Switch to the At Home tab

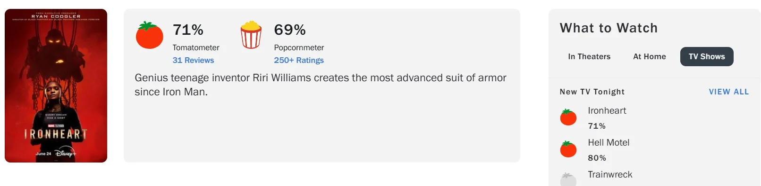650,56
